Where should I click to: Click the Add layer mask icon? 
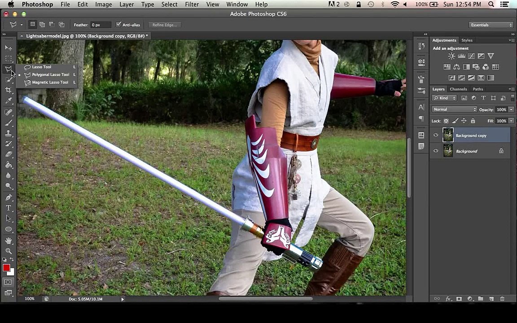(x=459, y=299)
